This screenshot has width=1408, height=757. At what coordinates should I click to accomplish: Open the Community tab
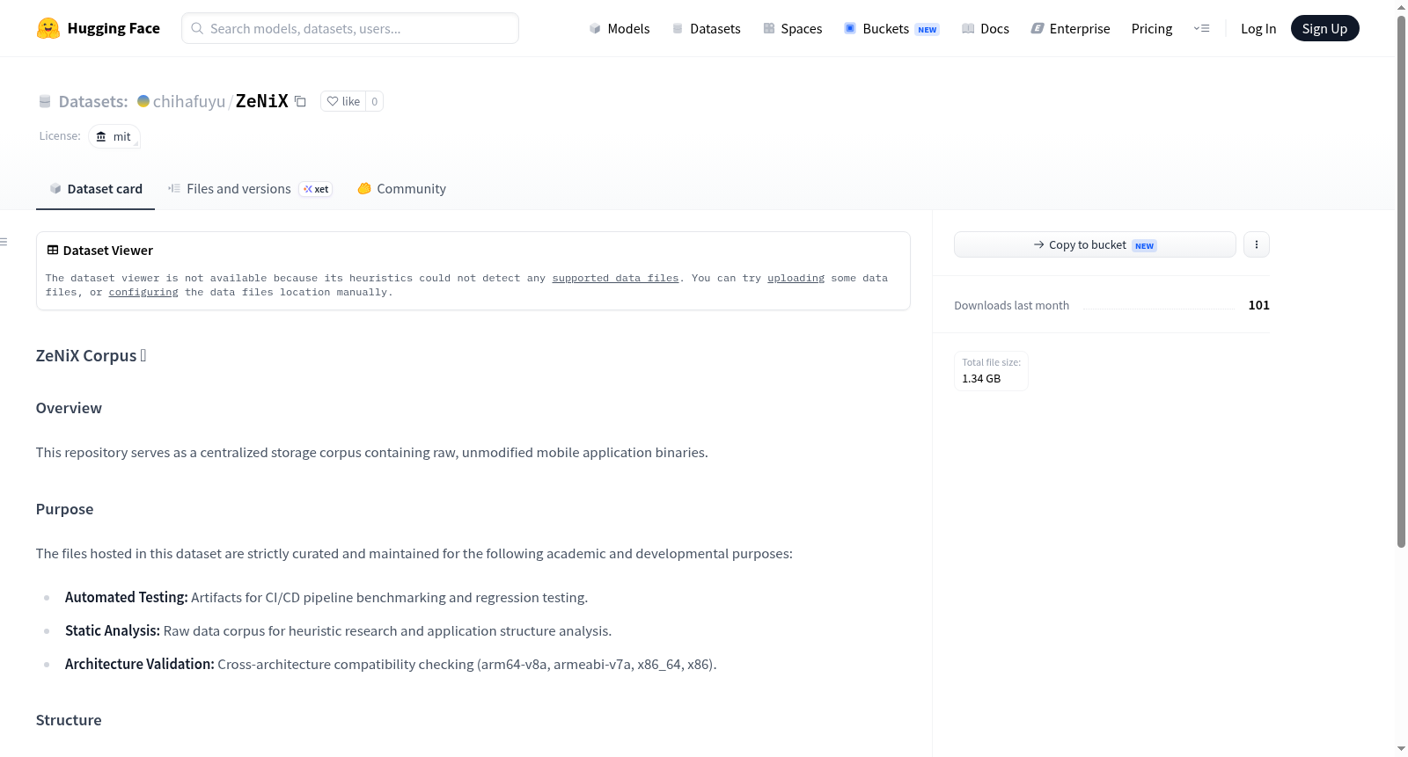401,188
